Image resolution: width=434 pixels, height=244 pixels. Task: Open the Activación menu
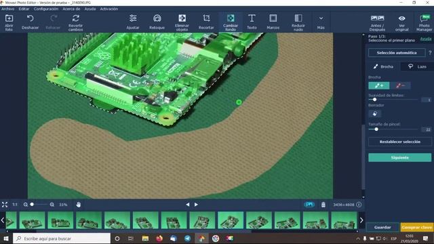click(108, 9)
